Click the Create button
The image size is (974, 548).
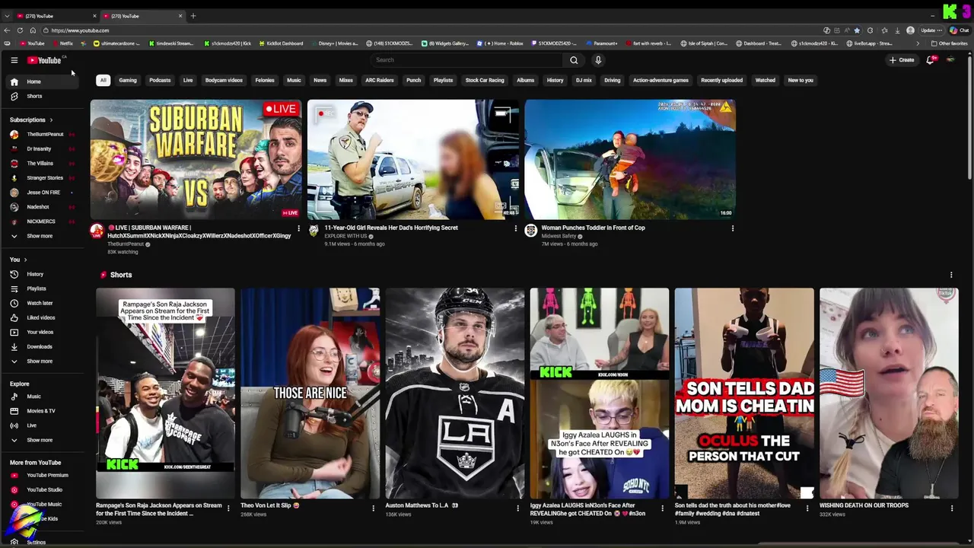tap(902, 60)
